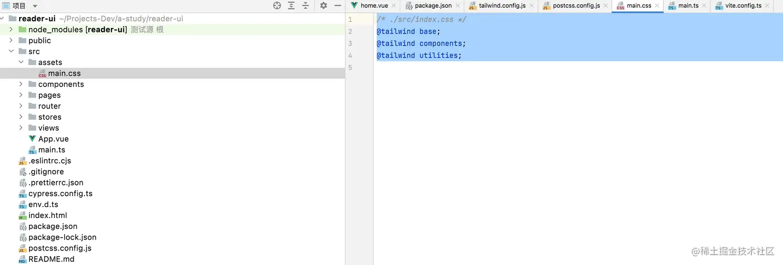Switch to the home.vue tab

tap(374, 6)
